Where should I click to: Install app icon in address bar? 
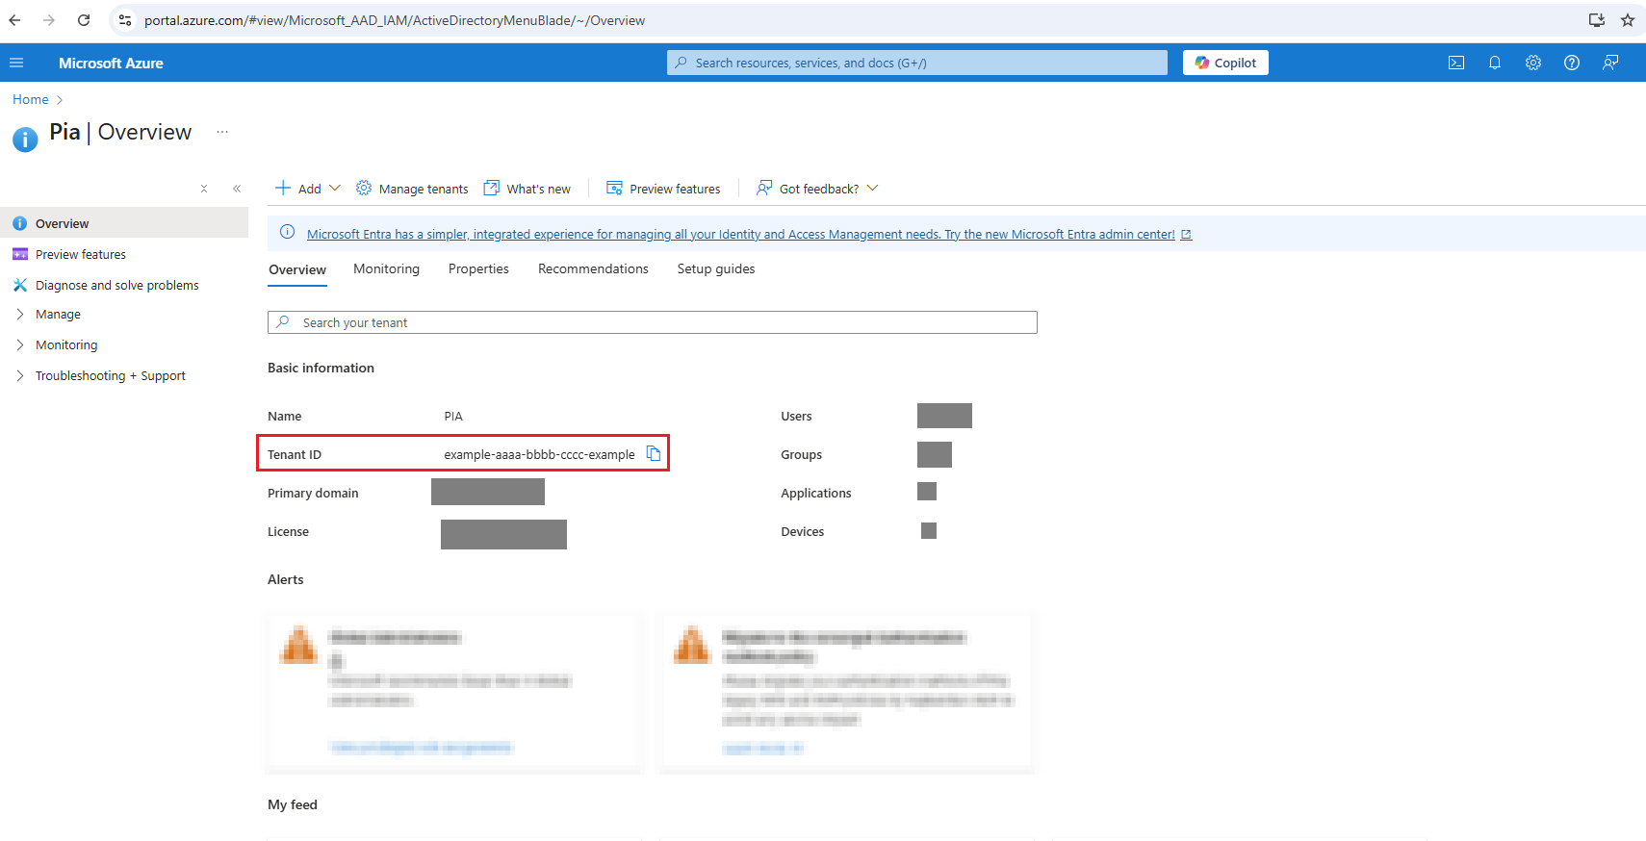coord(1597,20)
